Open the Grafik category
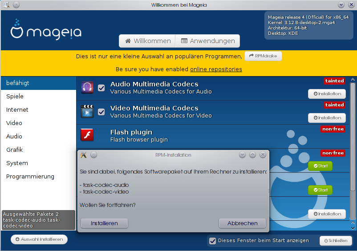The width and height of the screenshot is (357, 251). pyautogui.click(x=38, y=150)
